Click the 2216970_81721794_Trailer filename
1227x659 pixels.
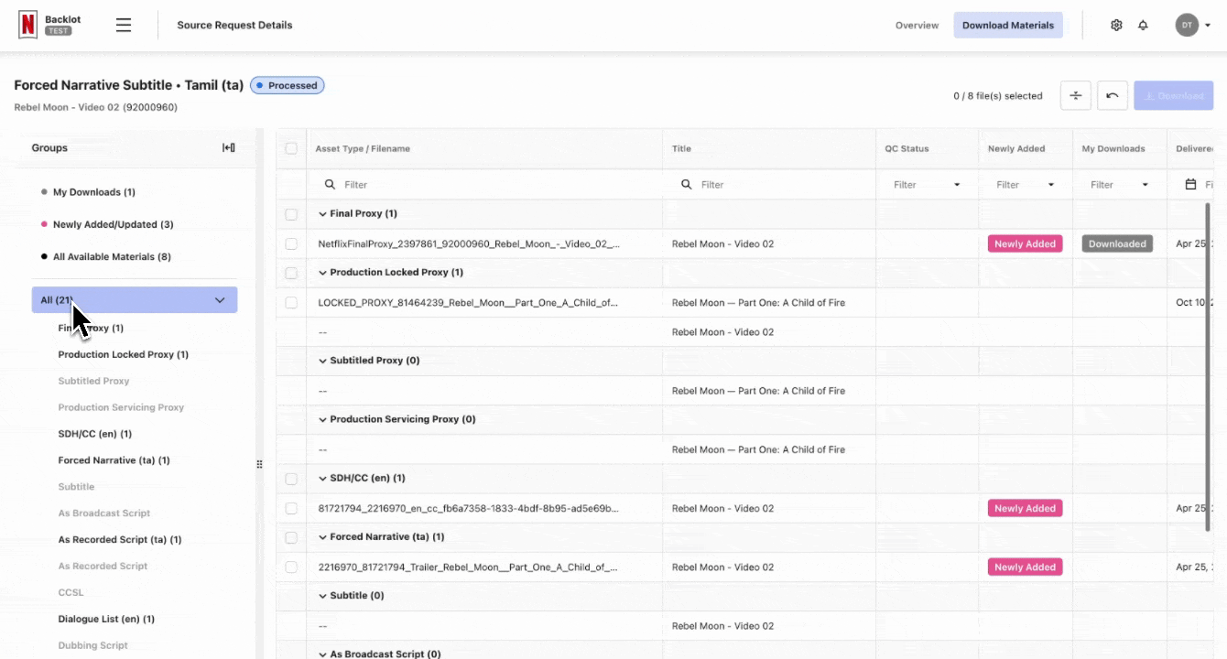[468, 567]
